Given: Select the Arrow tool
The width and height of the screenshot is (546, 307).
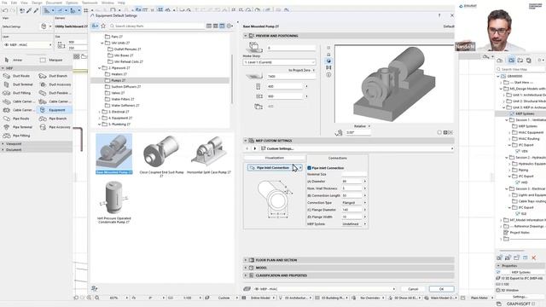Looking at the screenshot, I should (14, 60).
